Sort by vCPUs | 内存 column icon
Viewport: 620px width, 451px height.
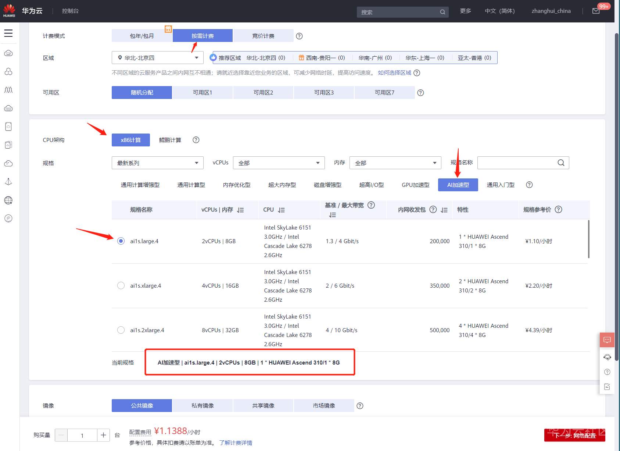(x=240, y=210)
